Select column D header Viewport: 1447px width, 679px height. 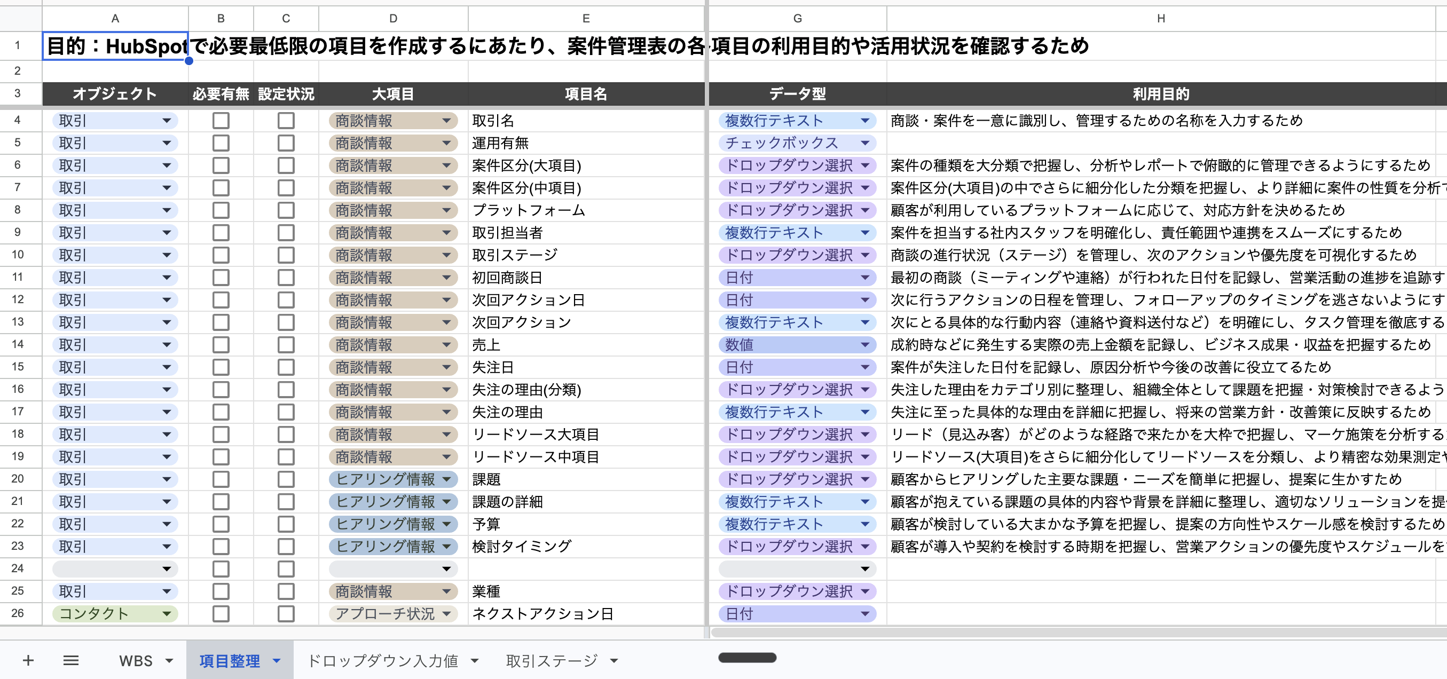pyautogui.click(x=393, y=19)
